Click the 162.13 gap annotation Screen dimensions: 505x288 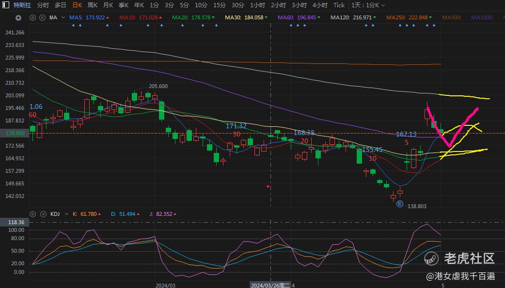pyautogui.click(x=406, y=134)
